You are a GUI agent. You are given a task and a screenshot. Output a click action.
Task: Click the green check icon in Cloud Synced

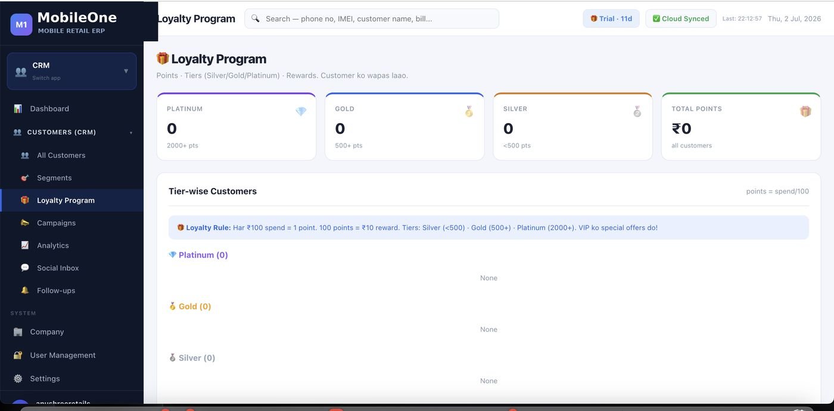[656, 18]
